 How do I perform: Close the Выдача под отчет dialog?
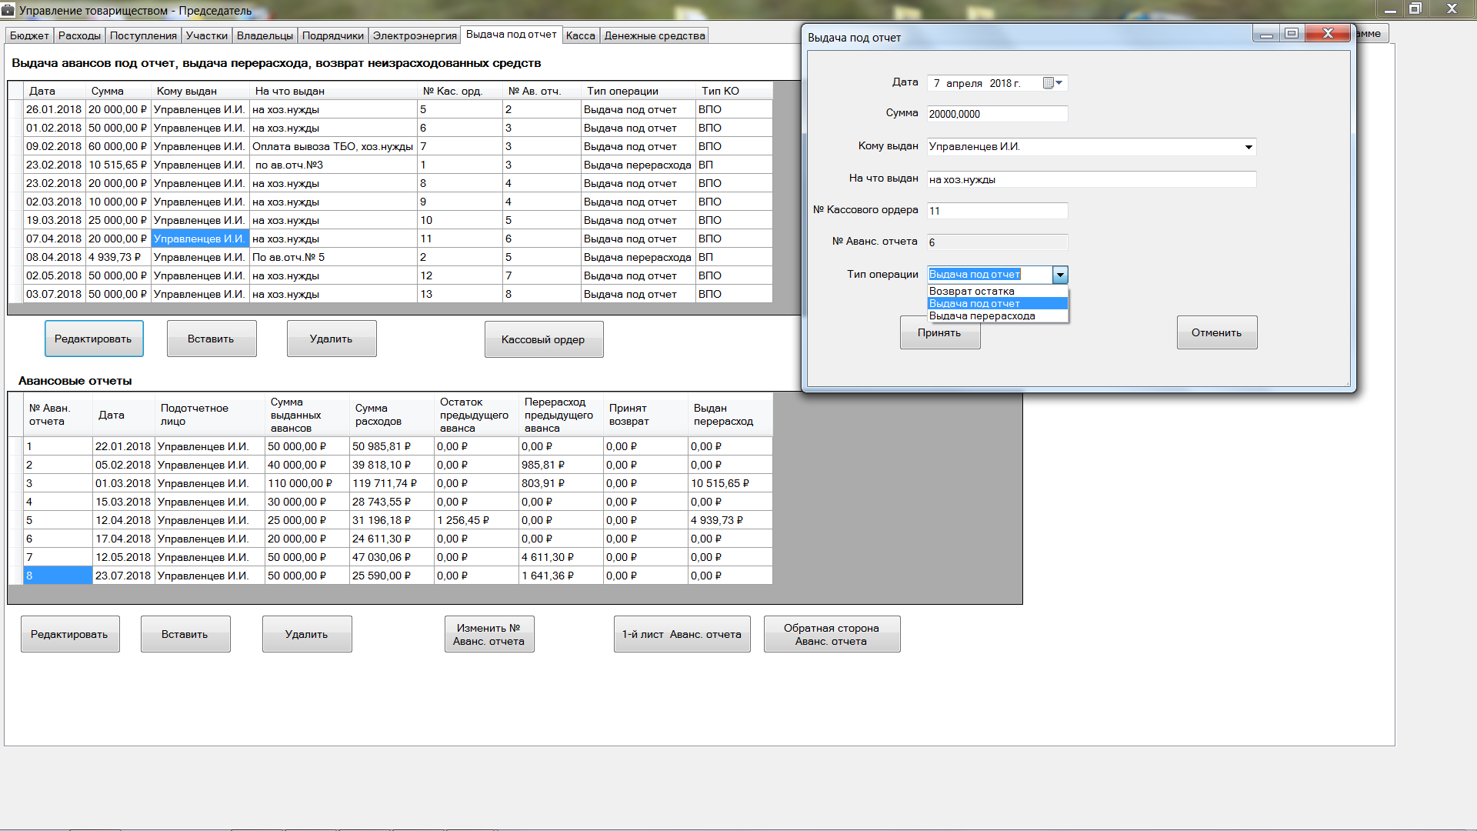[1328, 33]
